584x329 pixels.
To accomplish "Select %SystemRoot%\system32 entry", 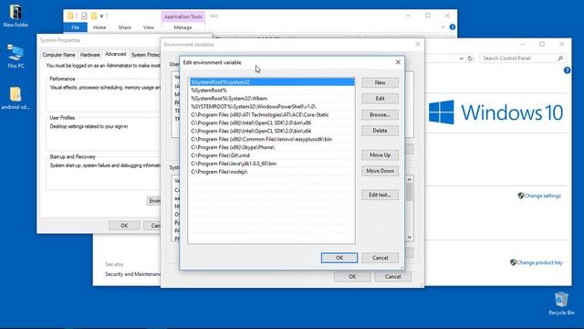I will click(272, 82).
